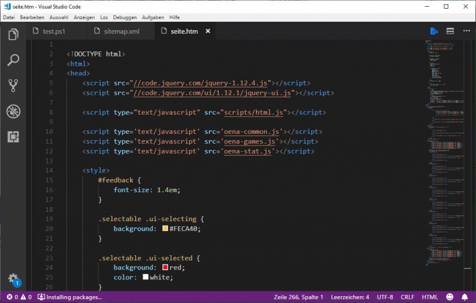Change encoding via UTF-8 status item
This screenshot has width=476, height=303.
(385, 297)
